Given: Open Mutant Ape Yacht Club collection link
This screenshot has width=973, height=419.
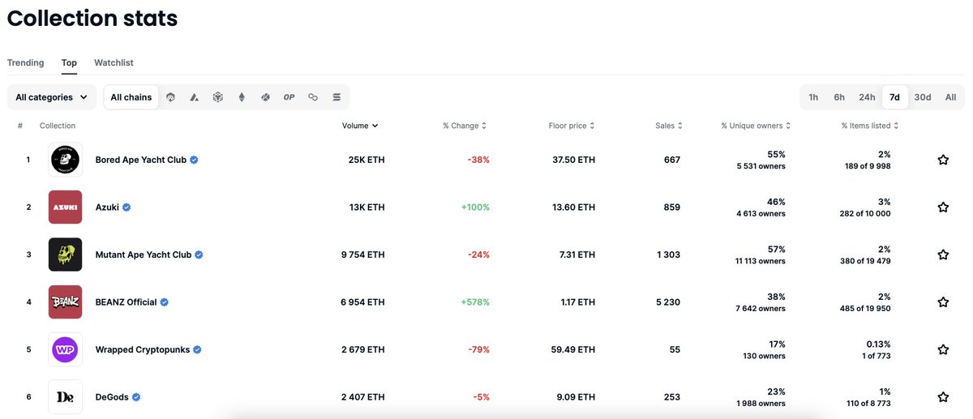Looking at the screenshot, I should [144, 254].
